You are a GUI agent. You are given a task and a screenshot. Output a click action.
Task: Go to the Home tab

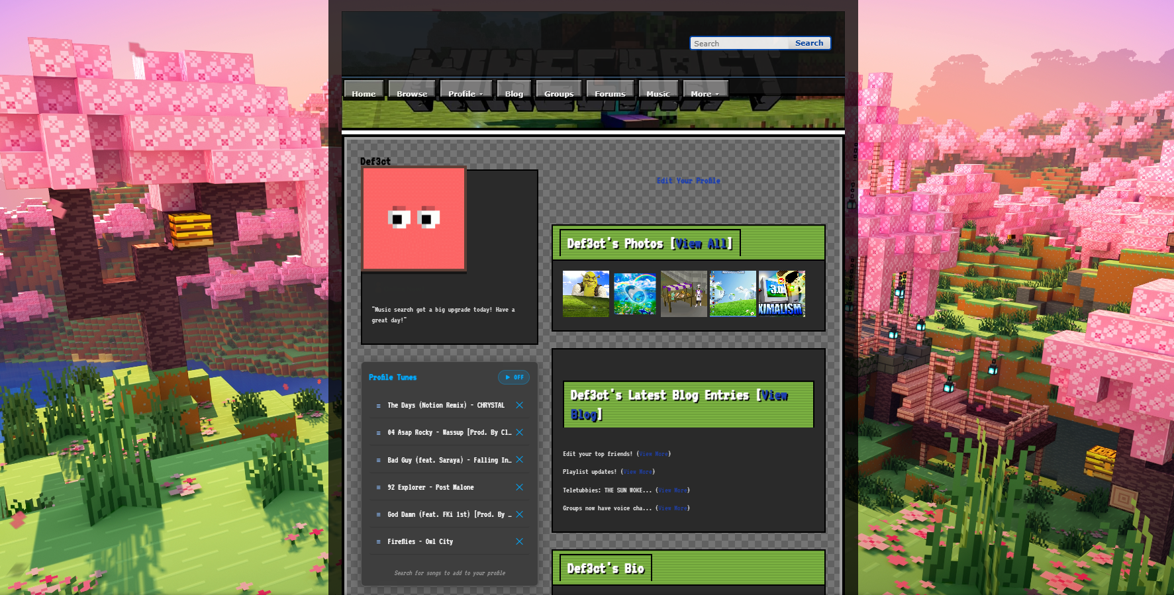click(364, 89)
